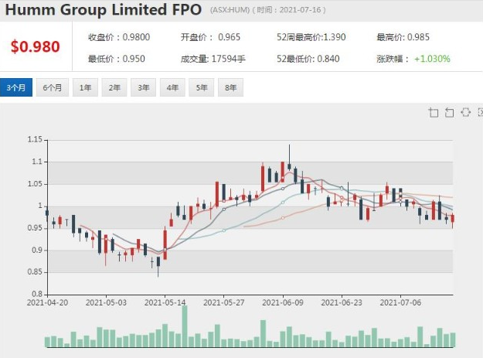Click the area zoom icon above chart

coord(433,113)
